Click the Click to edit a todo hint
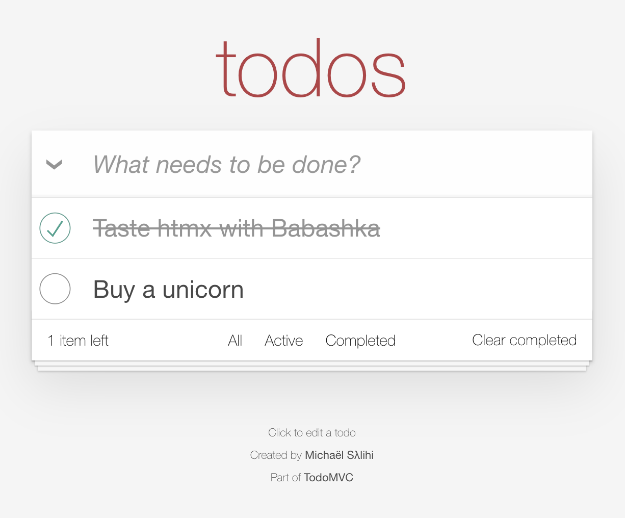This screenshot has height=518, width=625. pyautogui.click(x=311, y=432)
